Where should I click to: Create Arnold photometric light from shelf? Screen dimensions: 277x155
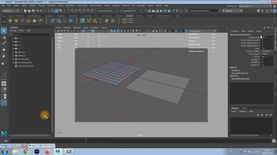22,21
